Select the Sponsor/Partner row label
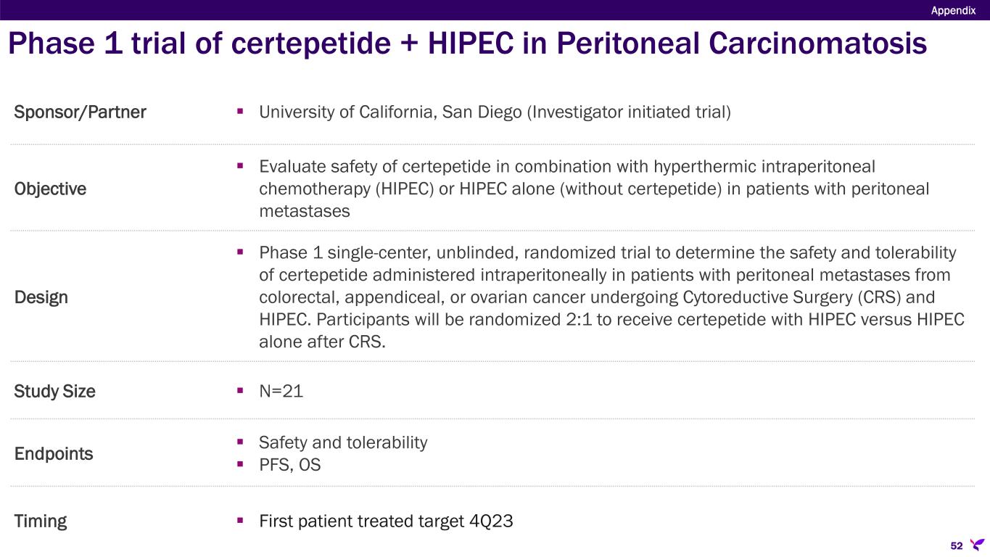 80,112
